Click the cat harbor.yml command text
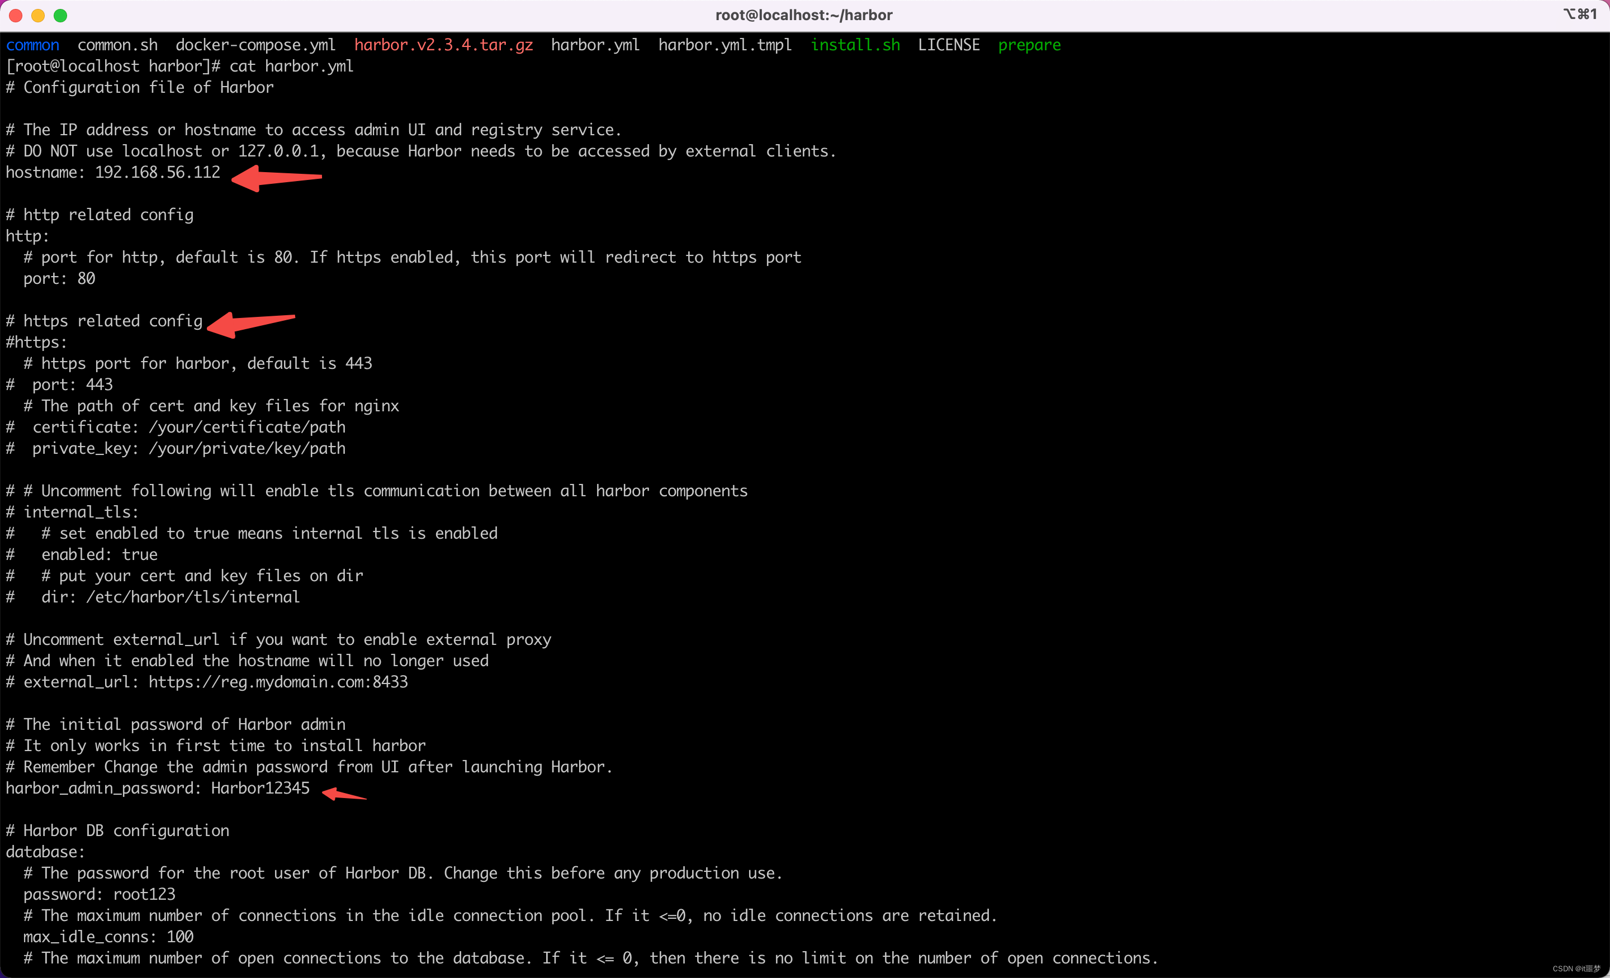The height and width of the screenshot is (978, 1610). 291,66
